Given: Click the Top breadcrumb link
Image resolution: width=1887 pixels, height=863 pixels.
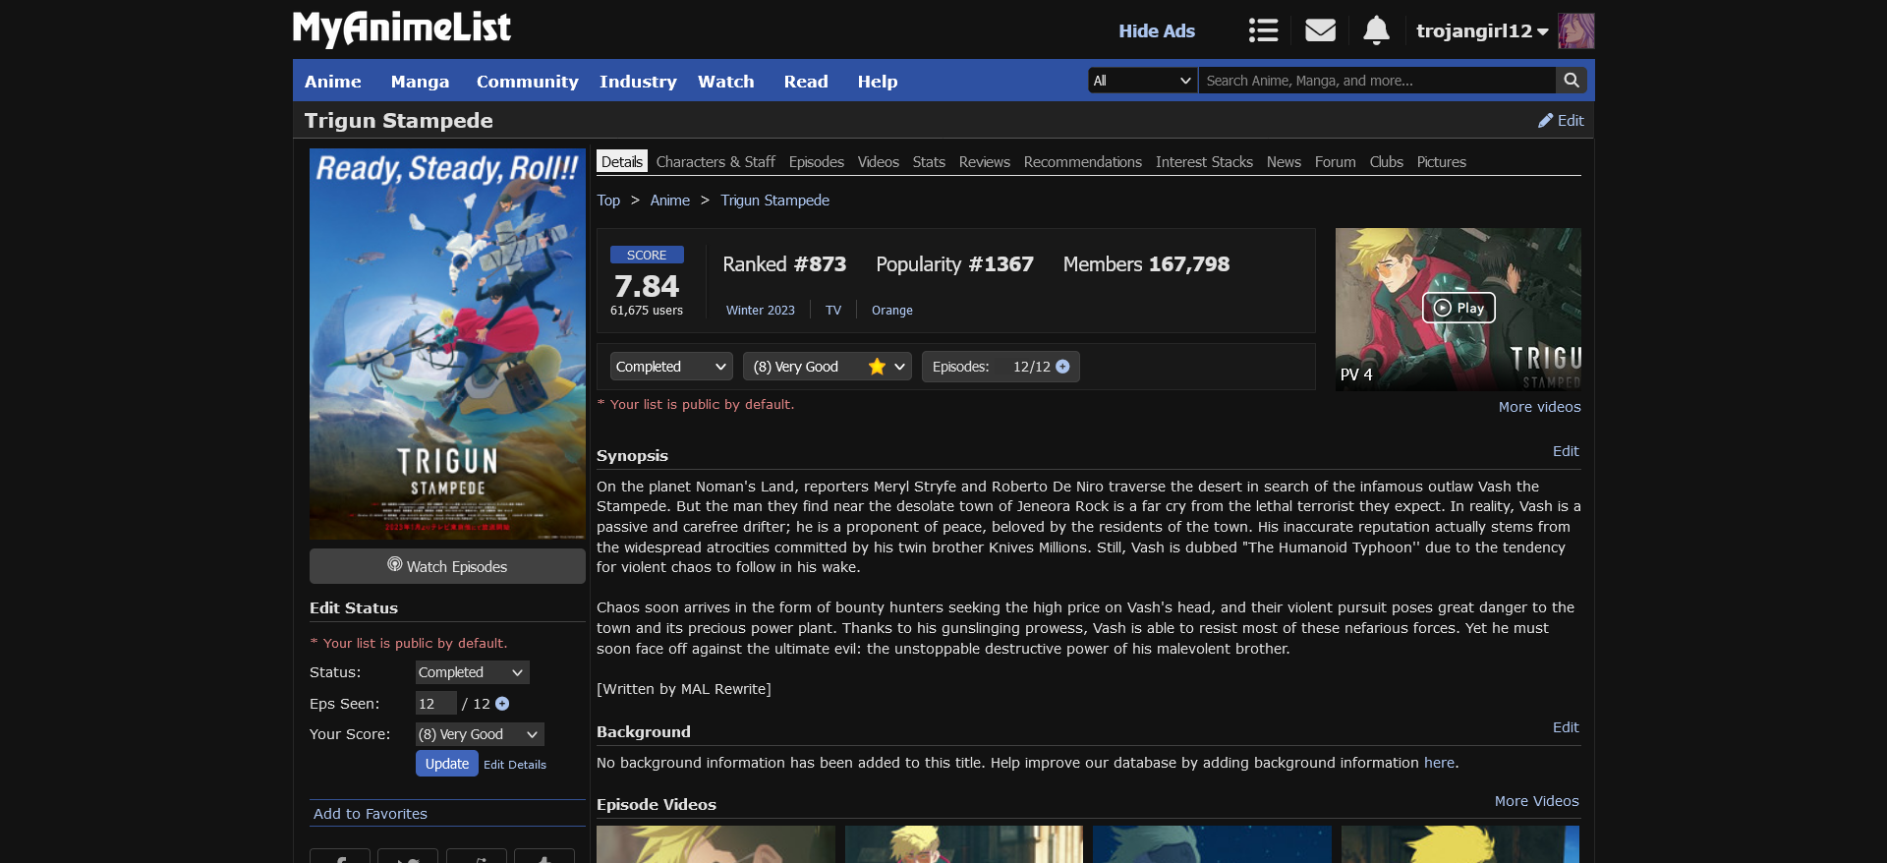Looking at the screenshot, I should [608, 201].
